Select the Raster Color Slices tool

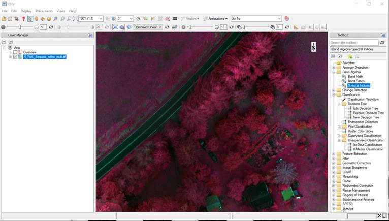[361, 131]
